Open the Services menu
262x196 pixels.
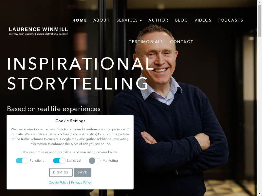click(x=127, y=20)
